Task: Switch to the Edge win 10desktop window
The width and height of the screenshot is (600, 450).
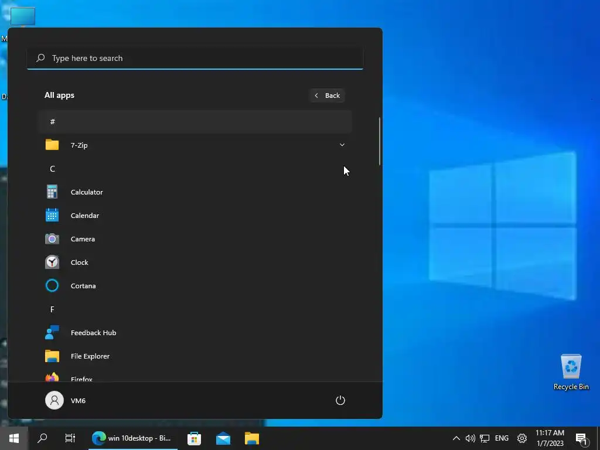Action: tap(133, 438)
